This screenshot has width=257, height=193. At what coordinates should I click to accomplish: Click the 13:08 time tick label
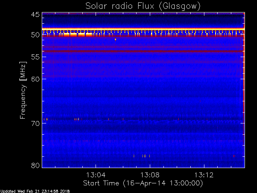[150, 175]
